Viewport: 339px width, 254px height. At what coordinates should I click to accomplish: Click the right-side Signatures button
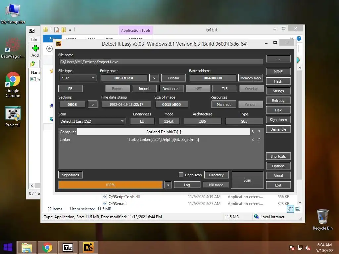[278, 120]
